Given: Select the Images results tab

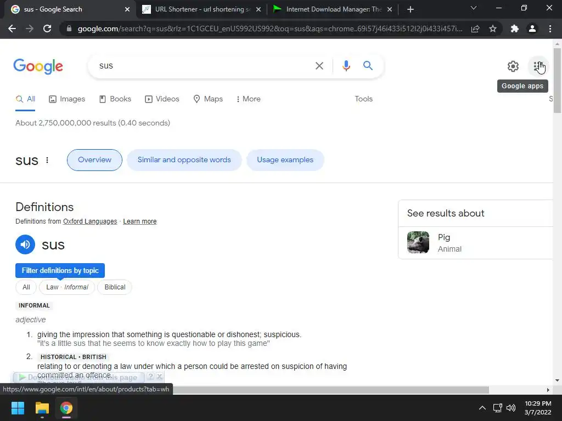Looking at the screenshot, I should pyautogui.click(x=67, y=99).
